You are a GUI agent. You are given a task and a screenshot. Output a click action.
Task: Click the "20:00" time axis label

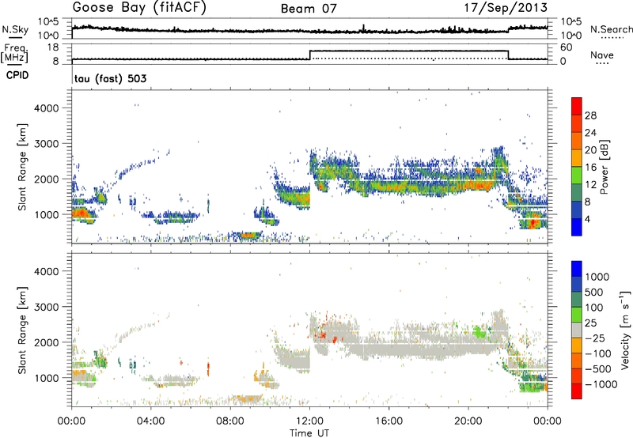coord(468,421)
